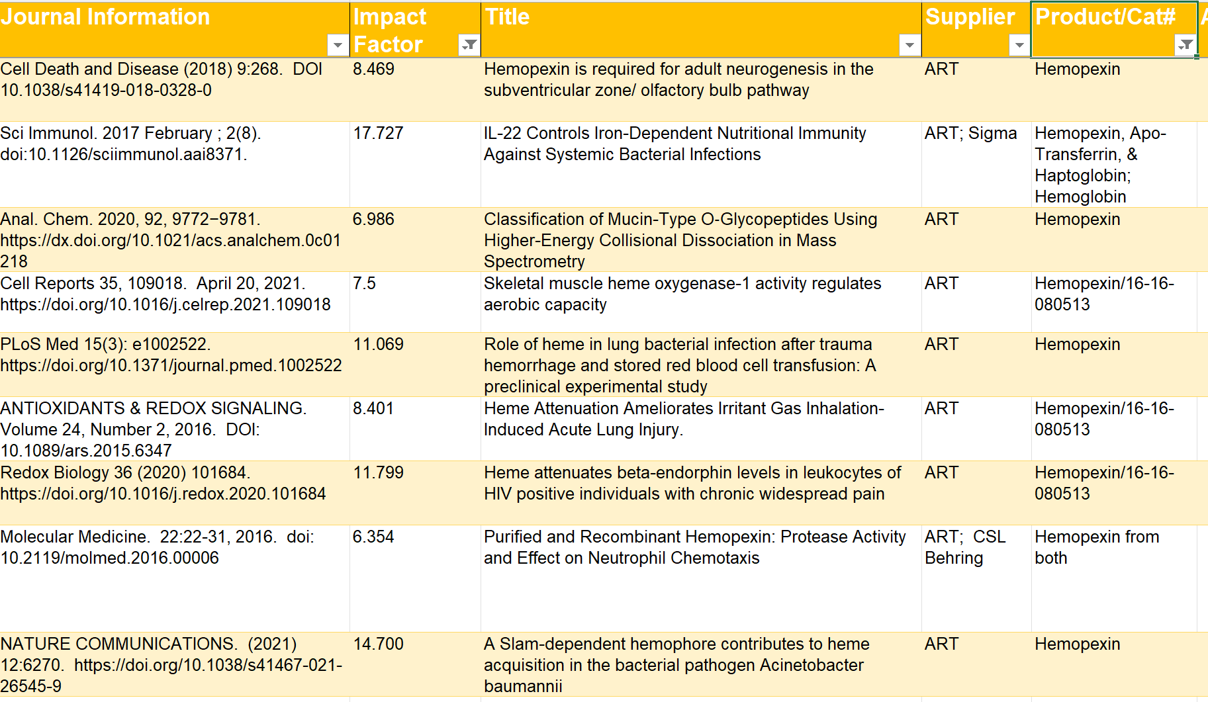Viewport: 1208px width, 702px height.
Task: Click the Redox Biology DOI reference cell
Action: [x=163, y=484]
